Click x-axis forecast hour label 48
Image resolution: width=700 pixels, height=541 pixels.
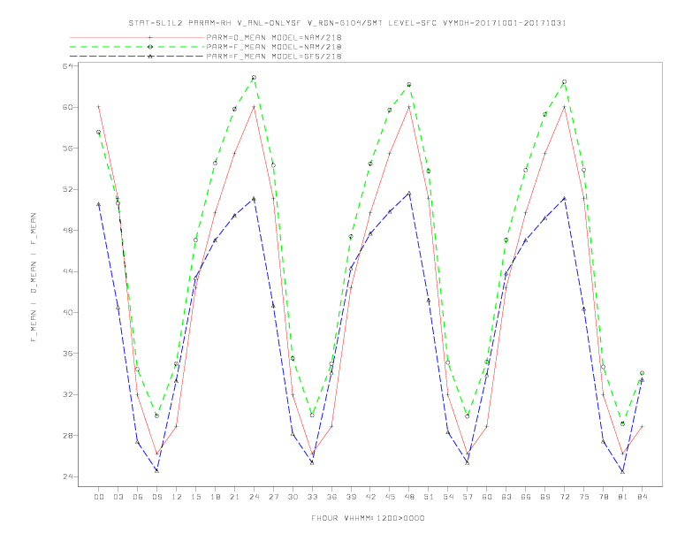pyautogui.click(x=409, y=497)
